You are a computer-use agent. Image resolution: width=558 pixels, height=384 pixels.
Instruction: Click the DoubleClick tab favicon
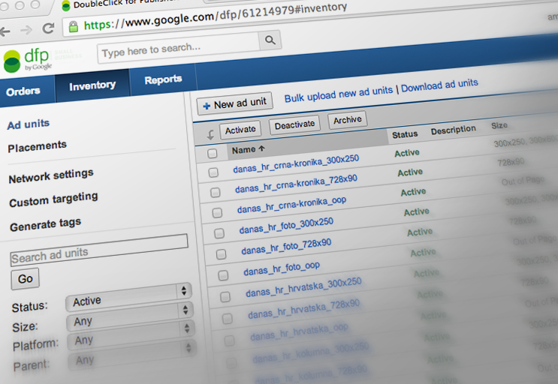pyautogui.click(x=67, y=6)
